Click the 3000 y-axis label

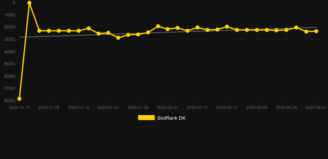10,39
